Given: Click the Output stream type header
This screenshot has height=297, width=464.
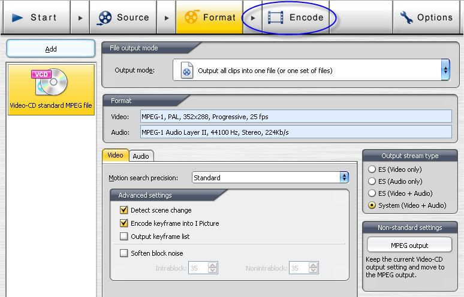Looking at the screenshot, I should 410,156.
